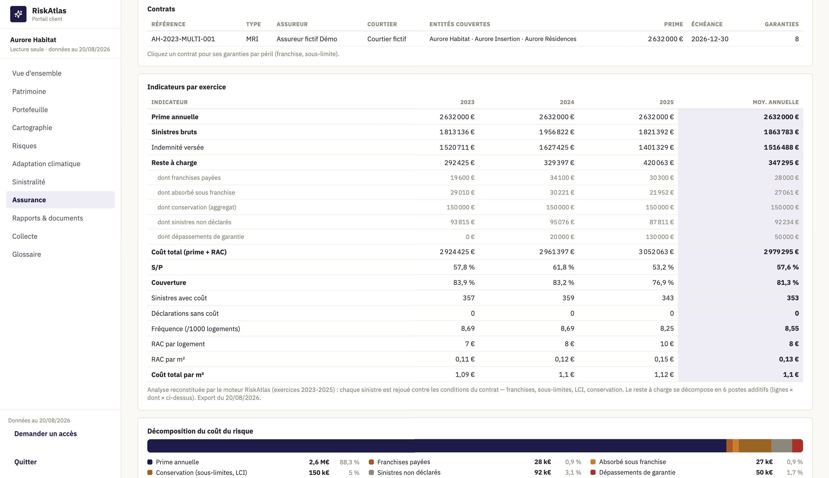829x478 pixels.
Task: Click the Prime annuelle row label
Action: point(175,117)
